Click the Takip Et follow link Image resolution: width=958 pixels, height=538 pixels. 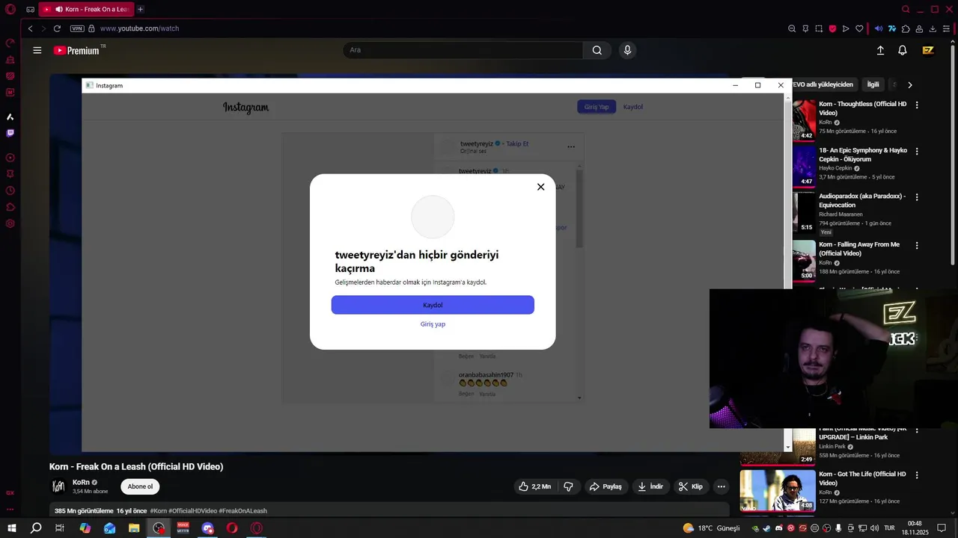tap(517, 143)
